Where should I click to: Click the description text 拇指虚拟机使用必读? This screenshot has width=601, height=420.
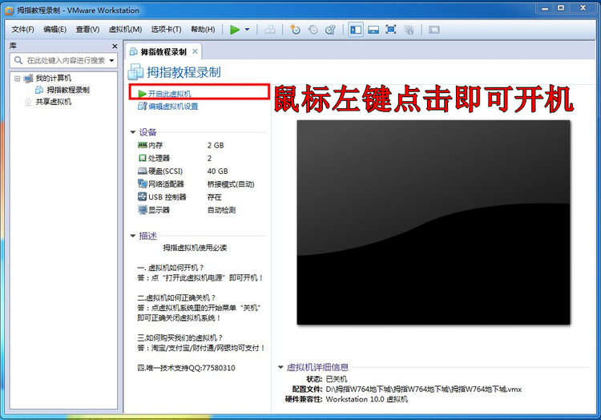[x=195, y=248]
